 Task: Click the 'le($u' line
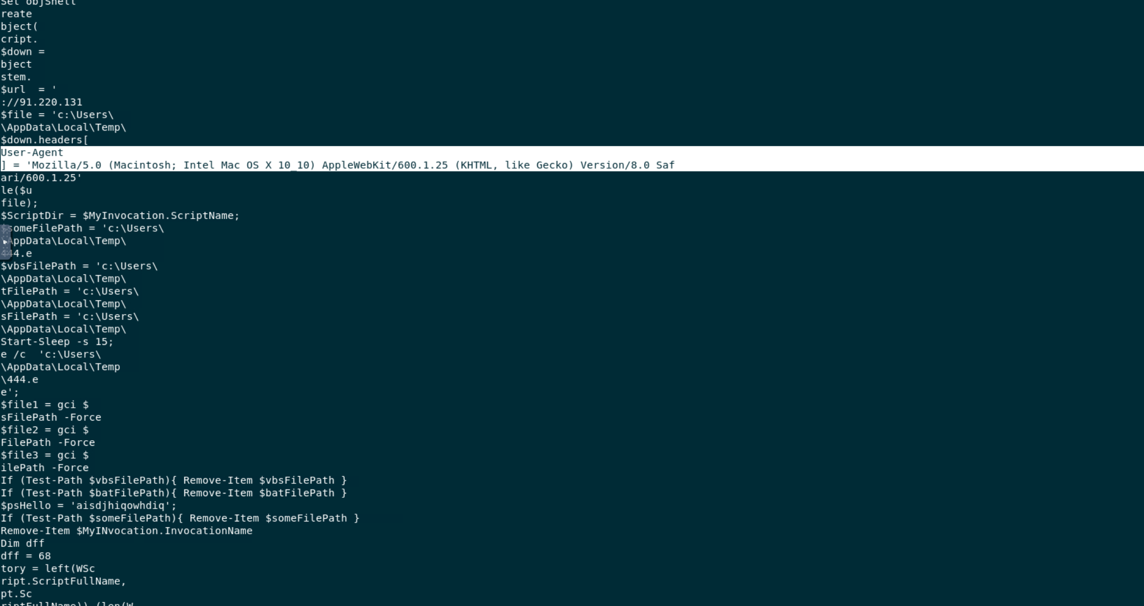(16, 190)
